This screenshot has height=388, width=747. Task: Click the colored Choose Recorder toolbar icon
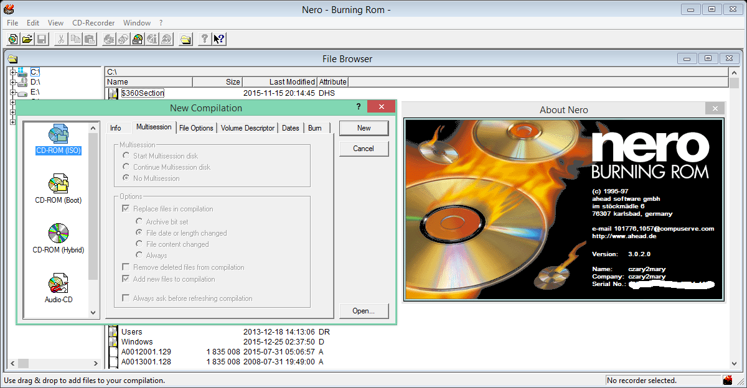[x=138, y=39]
